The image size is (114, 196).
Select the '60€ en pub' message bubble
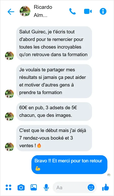tap(54, 112)
